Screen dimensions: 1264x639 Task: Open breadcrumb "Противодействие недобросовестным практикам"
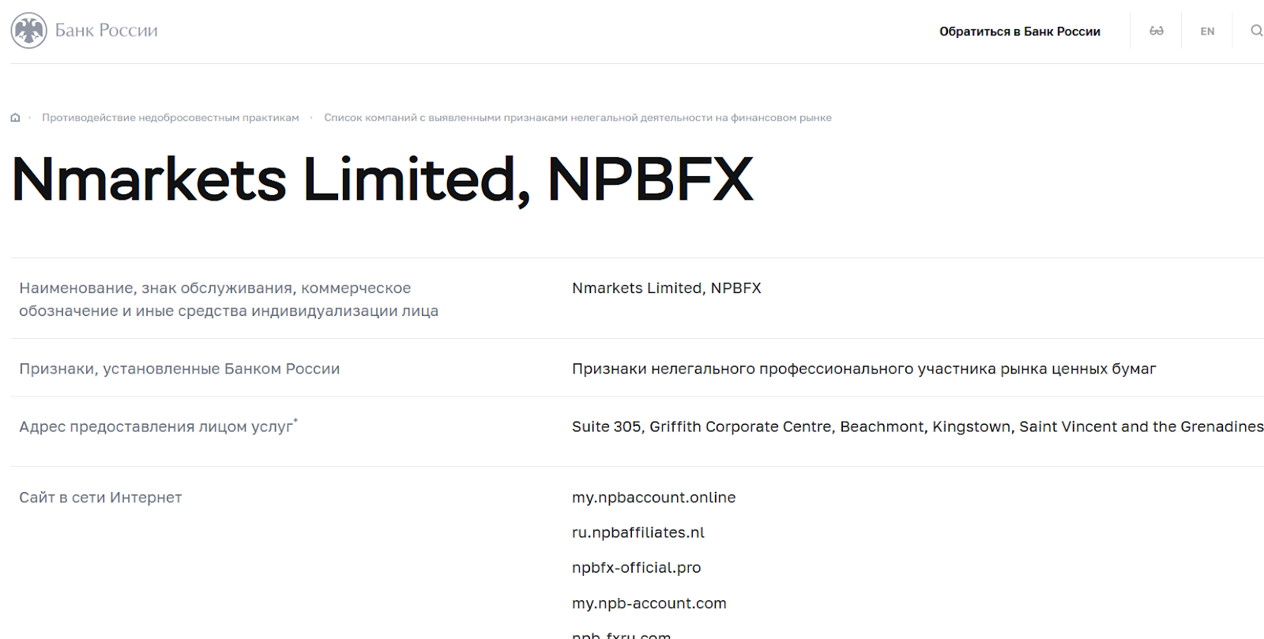coord(171,118)
